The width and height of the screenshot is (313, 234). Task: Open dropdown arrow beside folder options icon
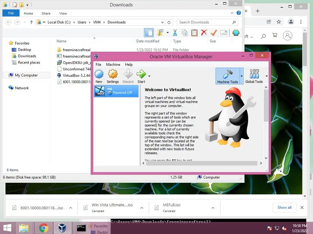pos(168,33)
